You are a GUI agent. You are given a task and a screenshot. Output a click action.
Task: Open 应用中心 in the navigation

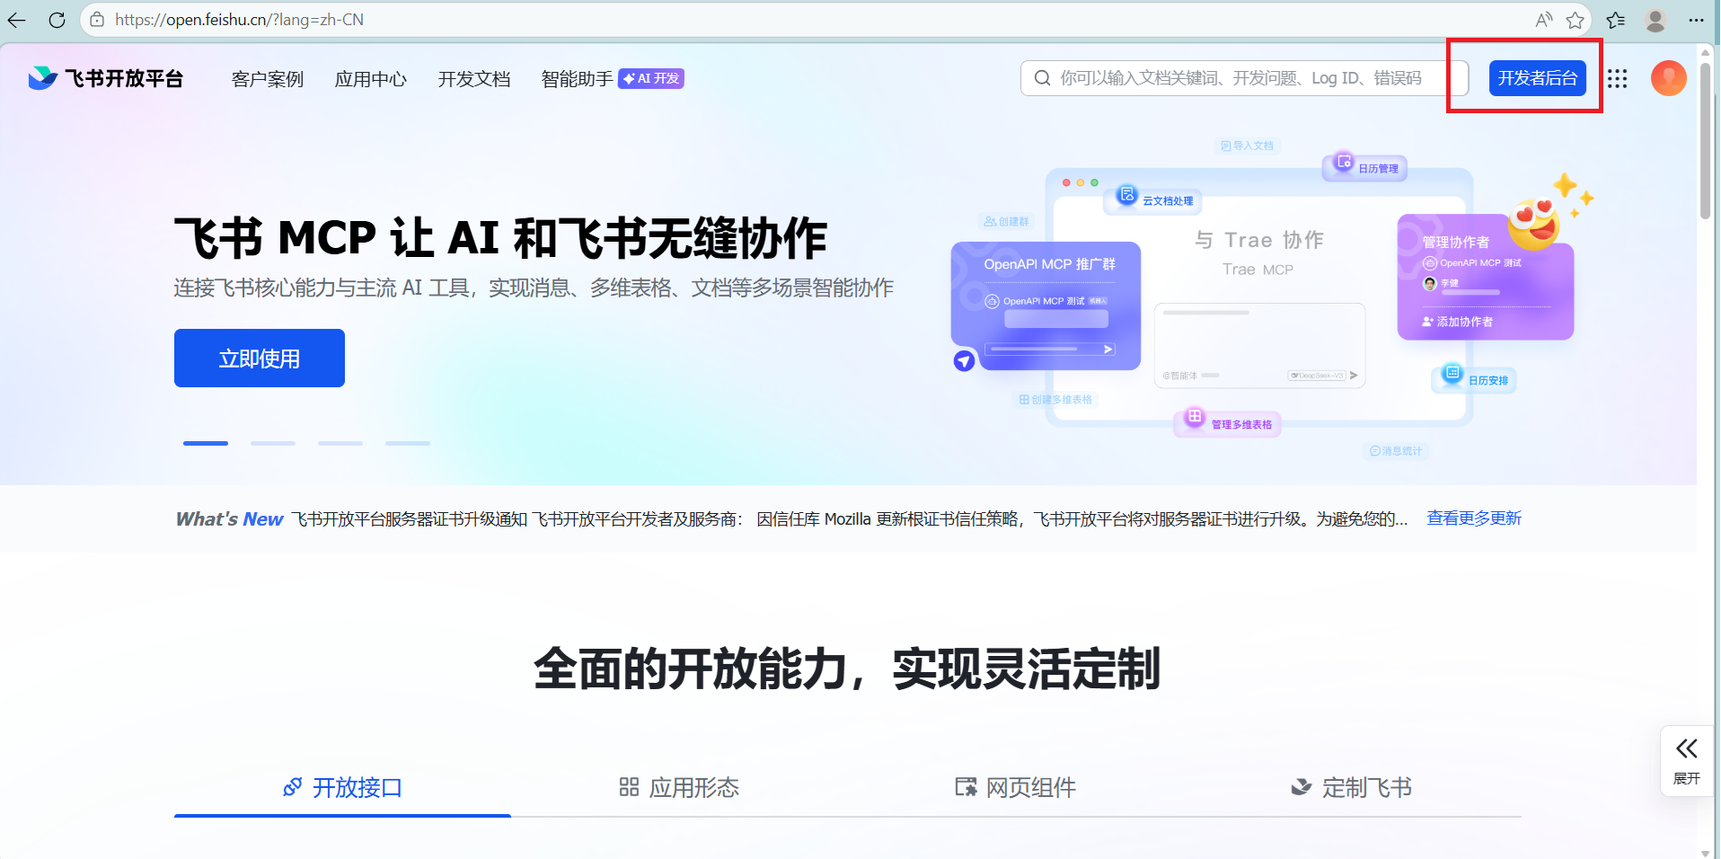(x=371, y=79)
